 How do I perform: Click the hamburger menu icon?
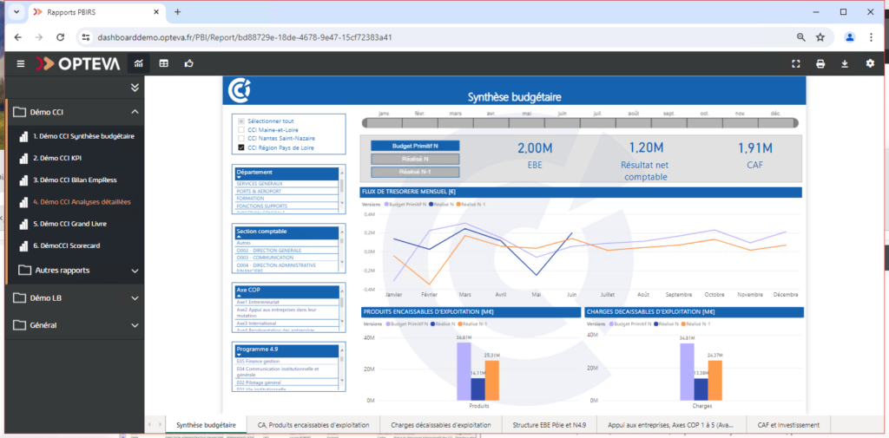point(21,63)
